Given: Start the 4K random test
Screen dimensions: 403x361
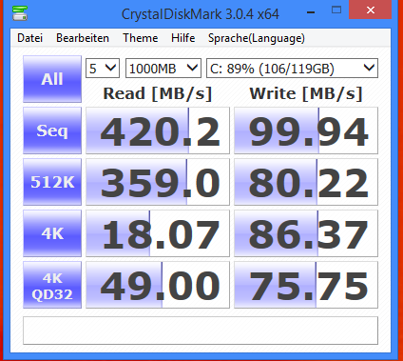Looking at the screenshot, I should tap(52, 233).
